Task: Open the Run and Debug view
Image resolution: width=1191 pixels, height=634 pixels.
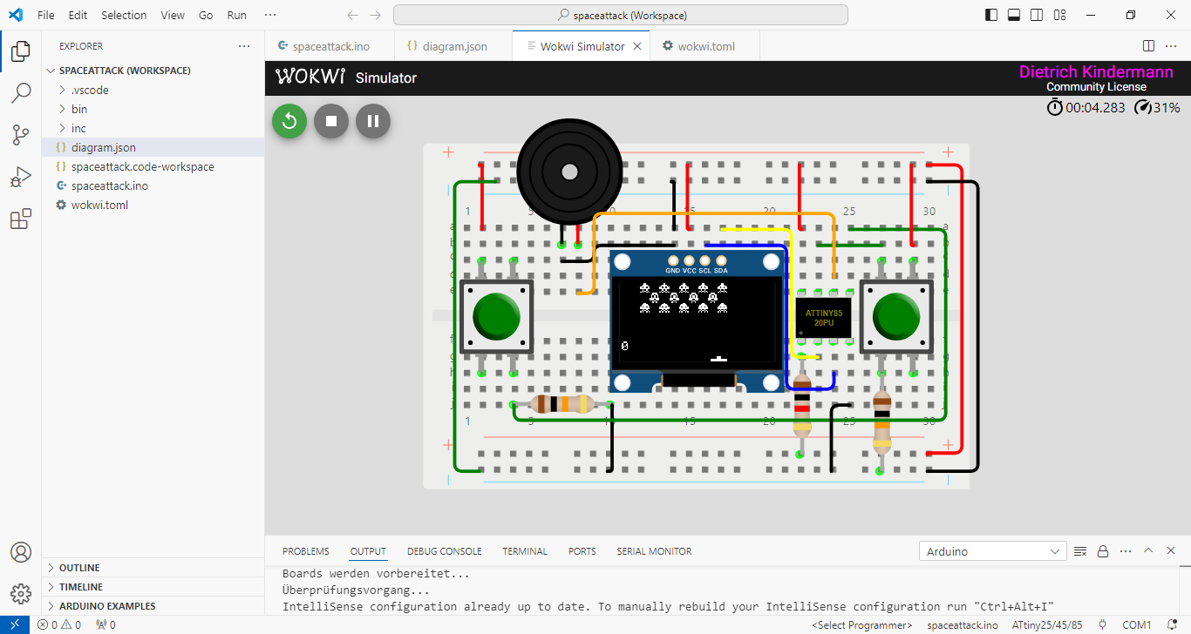Action: click(x=21, y=177)
